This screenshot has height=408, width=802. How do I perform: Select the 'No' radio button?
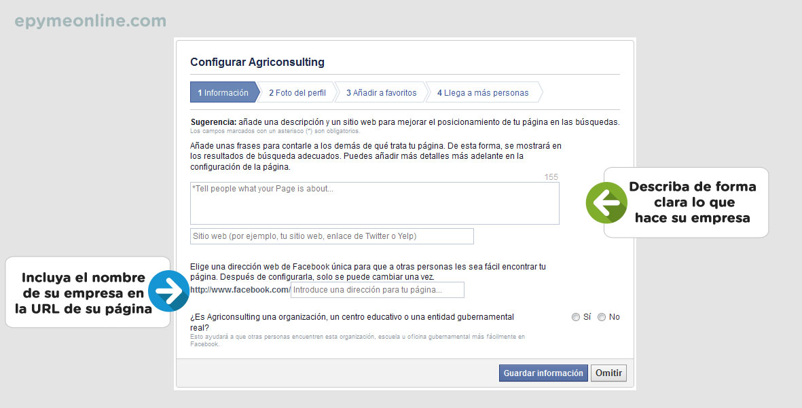602,317
